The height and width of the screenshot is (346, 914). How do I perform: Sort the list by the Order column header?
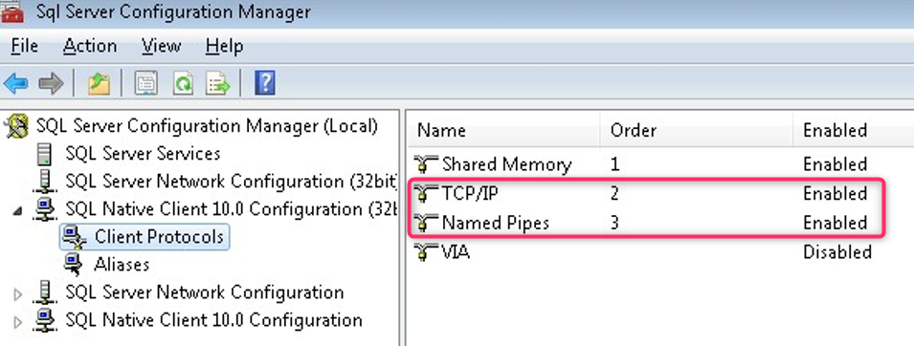(696, 130)
